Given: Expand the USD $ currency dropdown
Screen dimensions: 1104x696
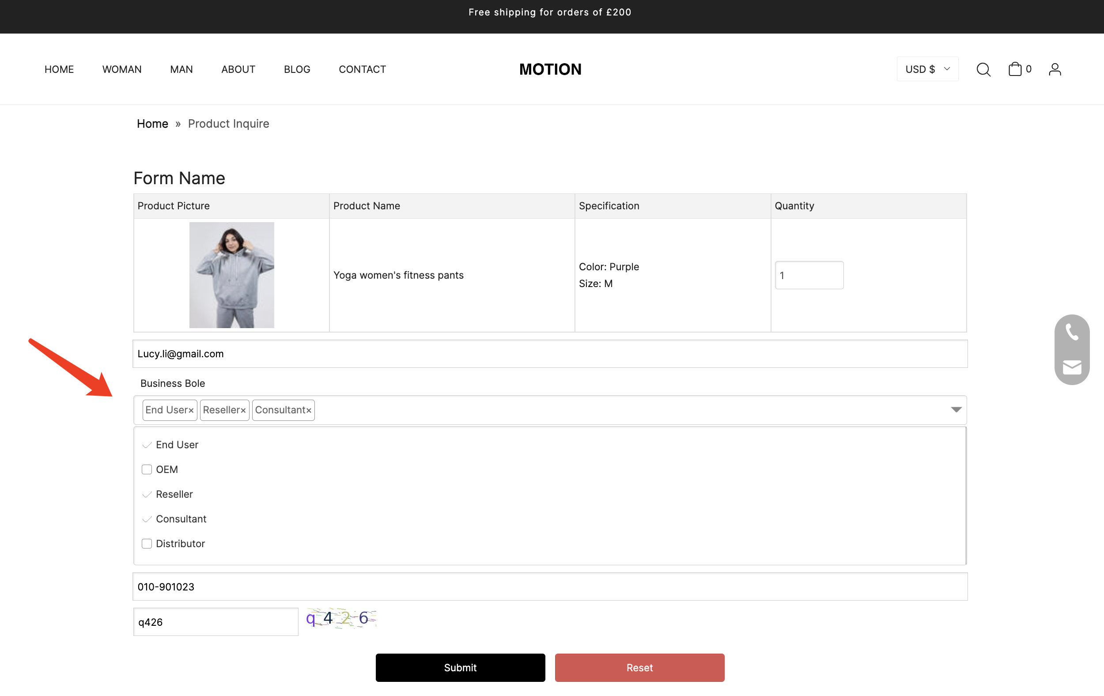Looking at the screenshot, I should tap(927, 69).
